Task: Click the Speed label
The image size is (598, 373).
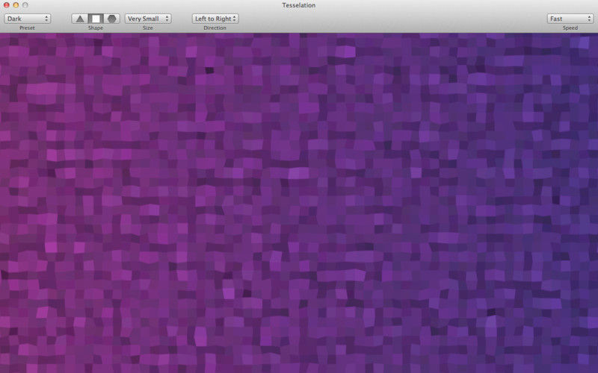Action: tap(570, 28)
